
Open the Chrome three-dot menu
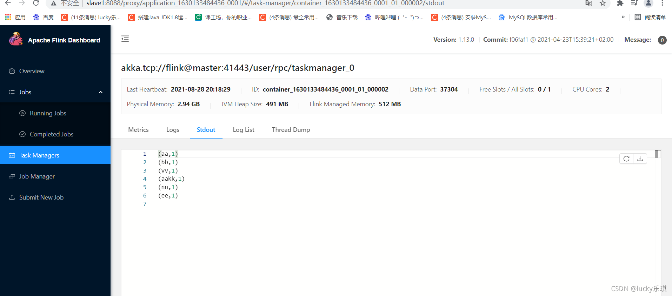[x=662, y=3]
